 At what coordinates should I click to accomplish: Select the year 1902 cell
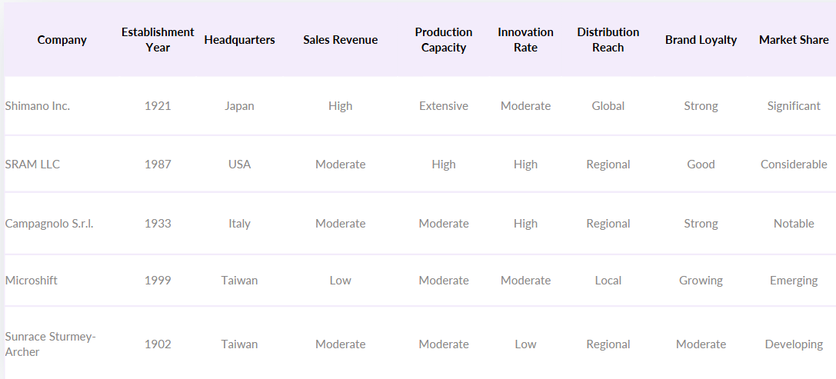tap(158, 344)
